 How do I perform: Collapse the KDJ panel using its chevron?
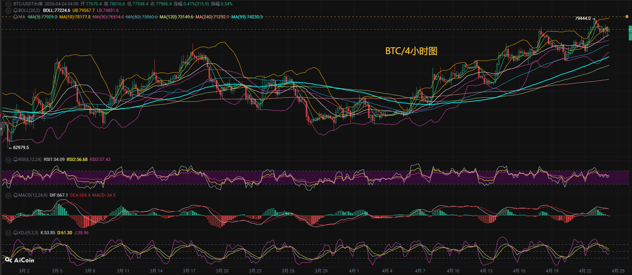point(8,233)
